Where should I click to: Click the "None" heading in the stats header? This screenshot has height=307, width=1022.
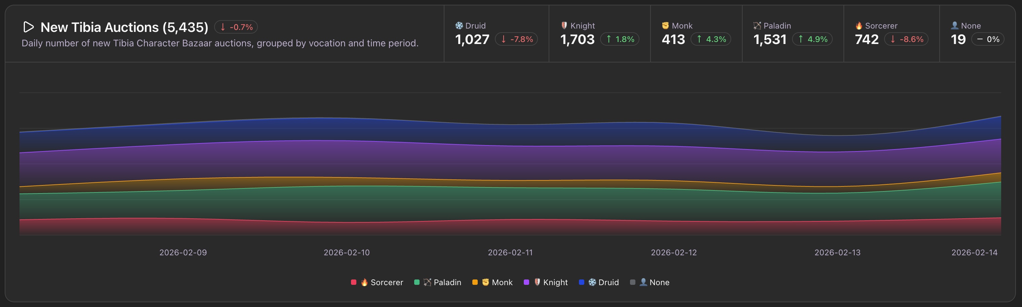(971, 26)
